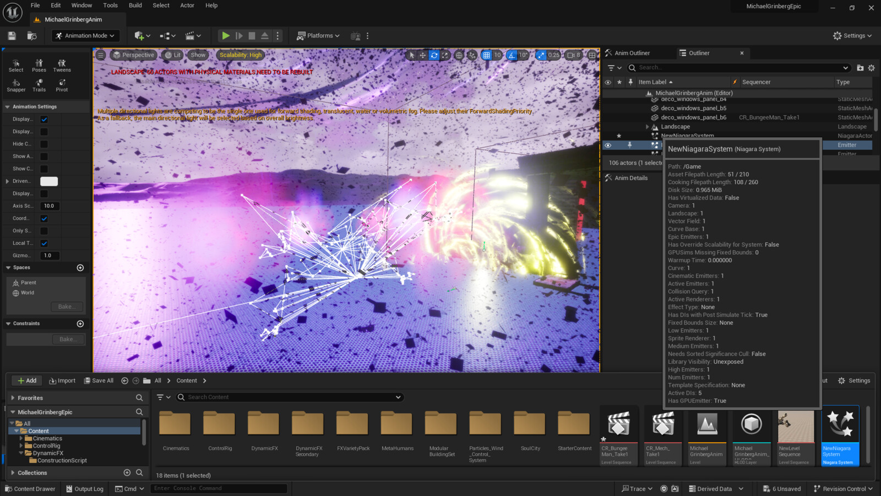Switch to the Anim Outliner tab
The height and width of the screenshot is (496, 881).
click(632, 53)
